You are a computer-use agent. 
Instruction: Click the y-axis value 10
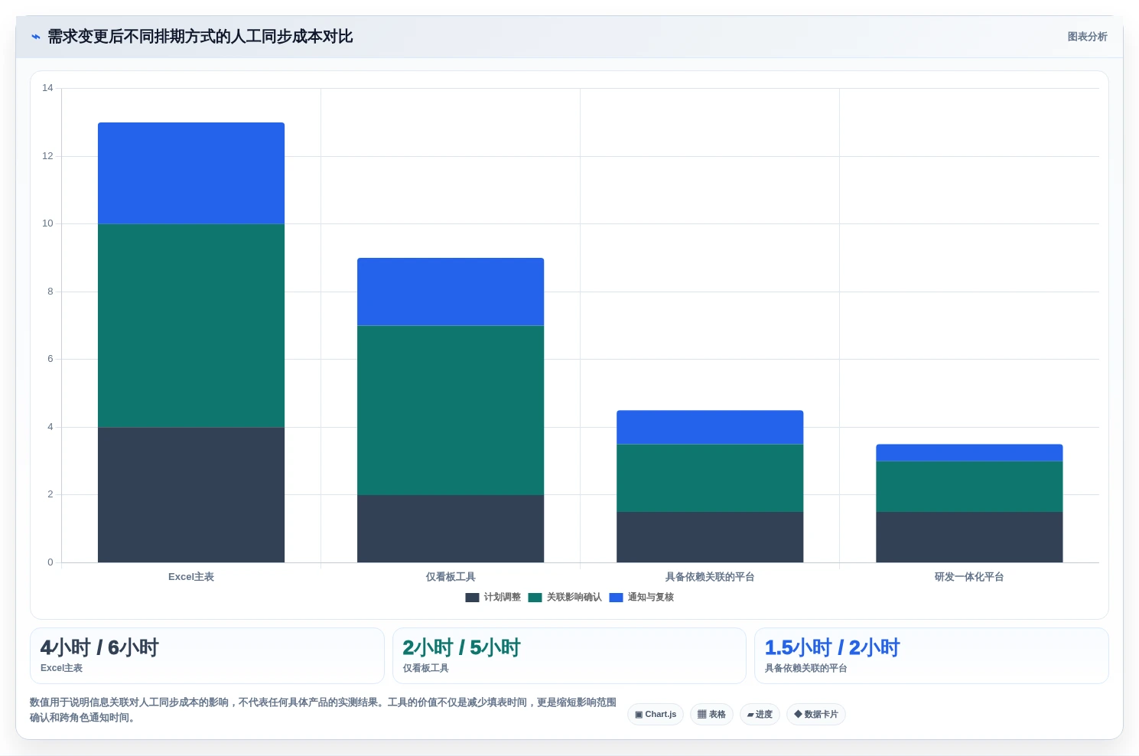tap(47, 223)
